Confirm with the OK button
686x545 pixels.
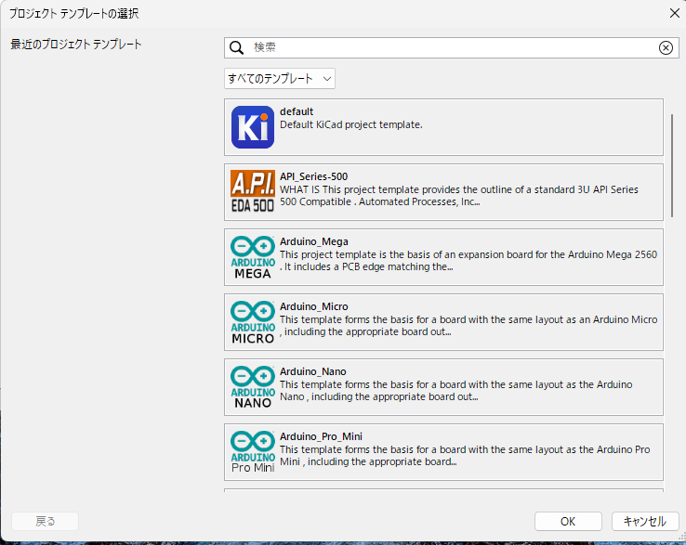(568, 522)
